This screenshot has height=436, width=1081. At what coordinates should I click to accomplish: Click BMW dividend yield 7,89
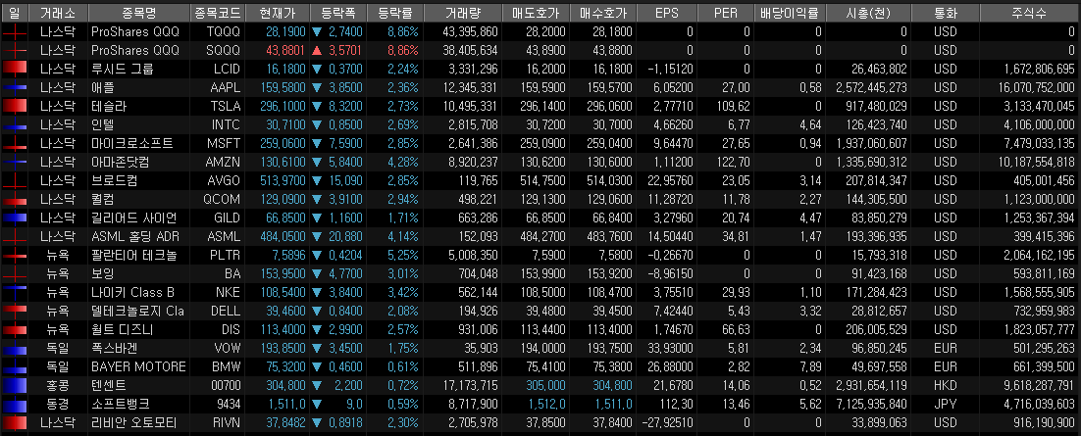click(x=810, y=366)
